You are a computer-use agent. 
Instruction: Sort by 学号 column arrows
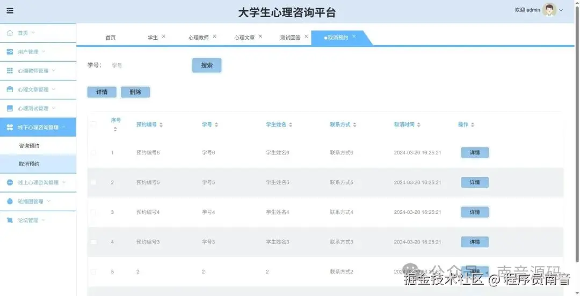tap(216, 125)
